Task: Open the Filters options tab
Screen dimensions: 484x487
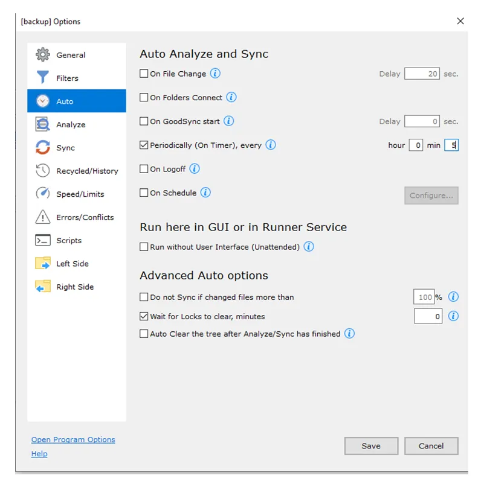Action: pos(77,78)
